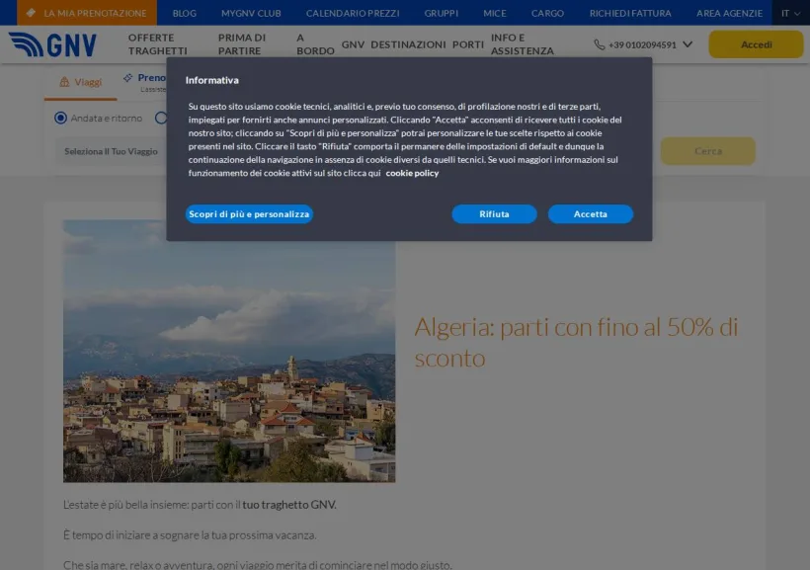Click Scopri di più e personalizza button
The width and height of the screenshot is (810, 570).
coord(249,214)
